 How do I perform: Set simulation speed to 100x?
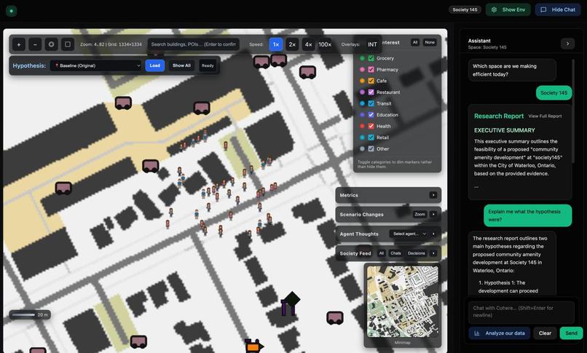[x=325, y=44]
